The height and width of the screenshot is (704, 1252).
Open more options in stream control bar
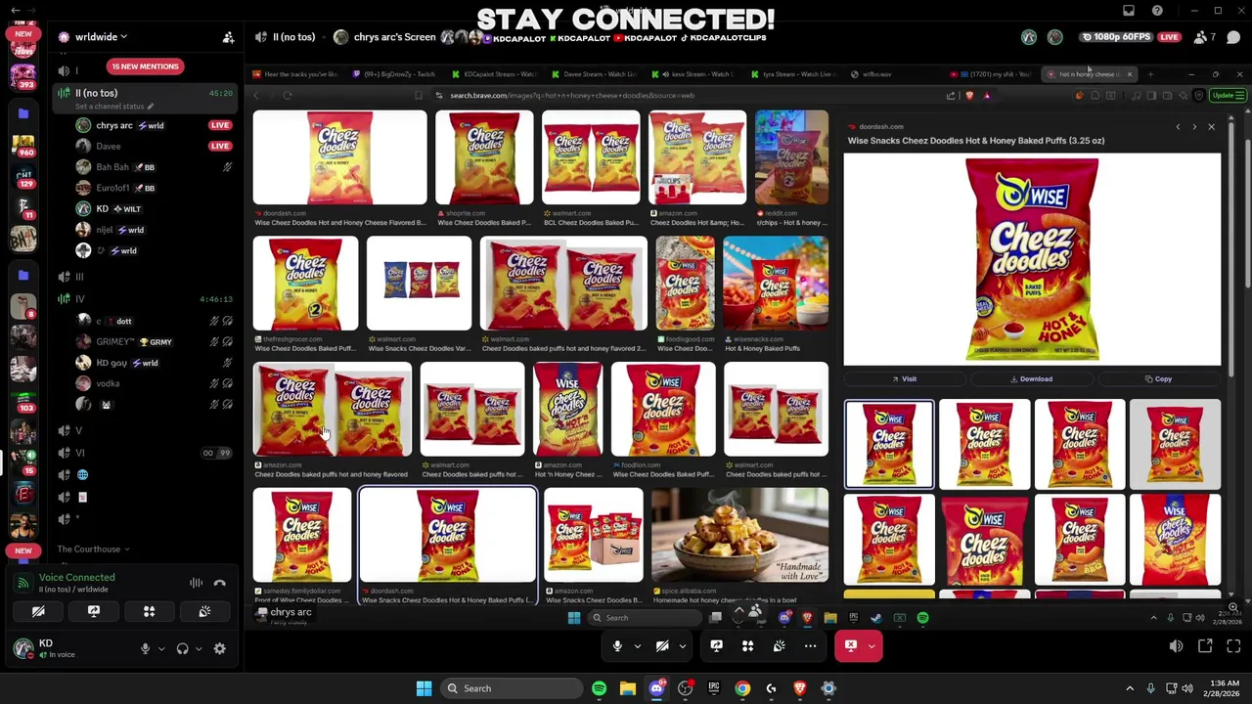click(x=810, y=646)
